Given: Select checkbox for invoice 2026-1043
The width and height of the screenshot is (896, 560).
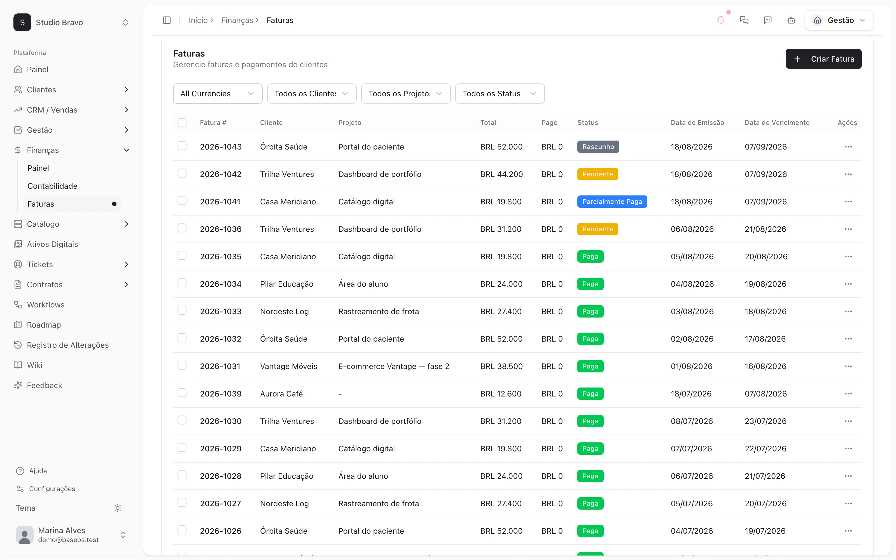Looking at the screenshot, I should [182, 146].
